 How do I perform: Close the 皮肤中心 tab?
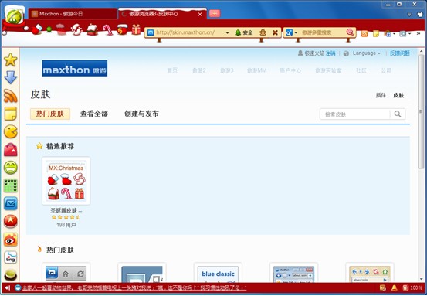[x=200, y=14]
